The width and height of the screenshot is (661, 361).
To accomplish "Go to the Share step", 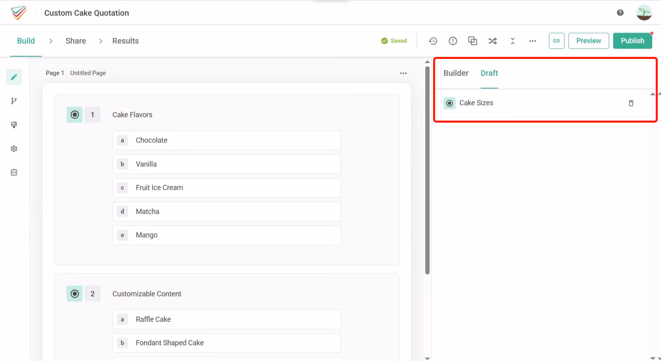I will pos(76,41).
